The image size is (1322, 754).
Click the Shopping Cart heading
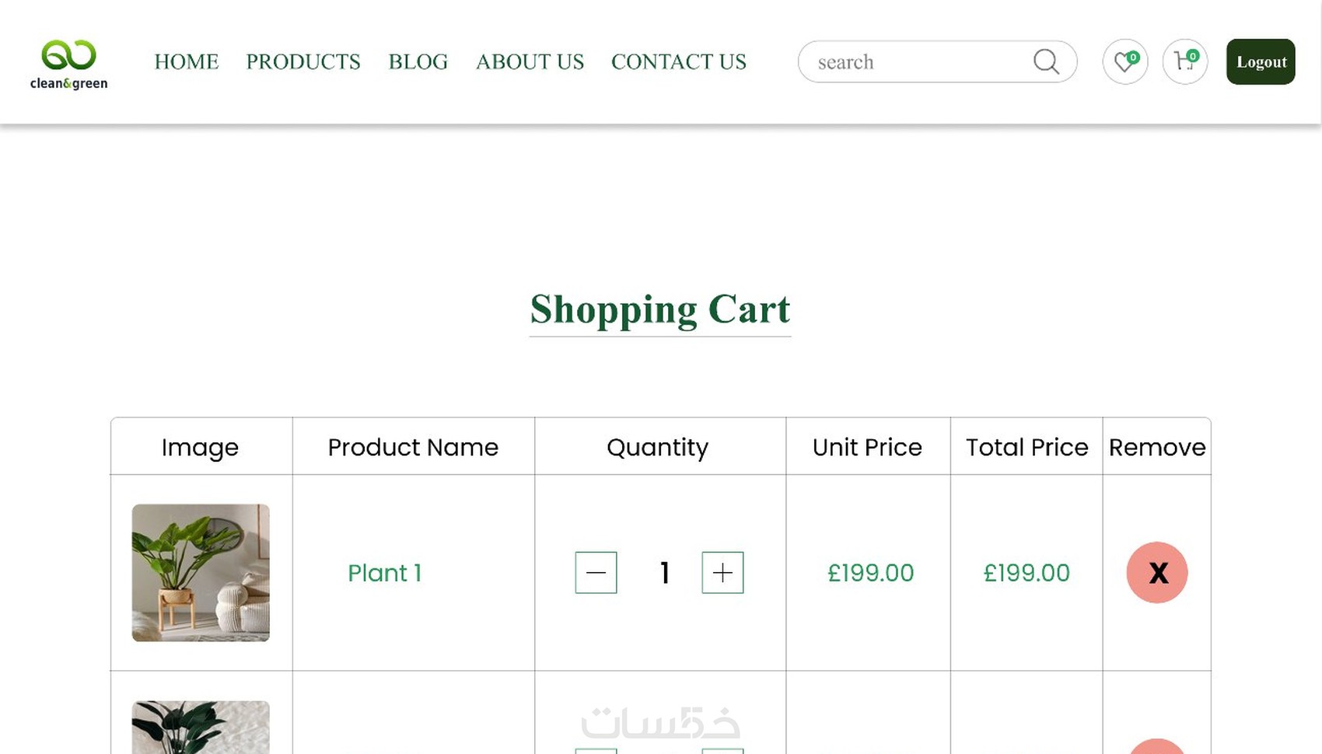pos(659,309)
